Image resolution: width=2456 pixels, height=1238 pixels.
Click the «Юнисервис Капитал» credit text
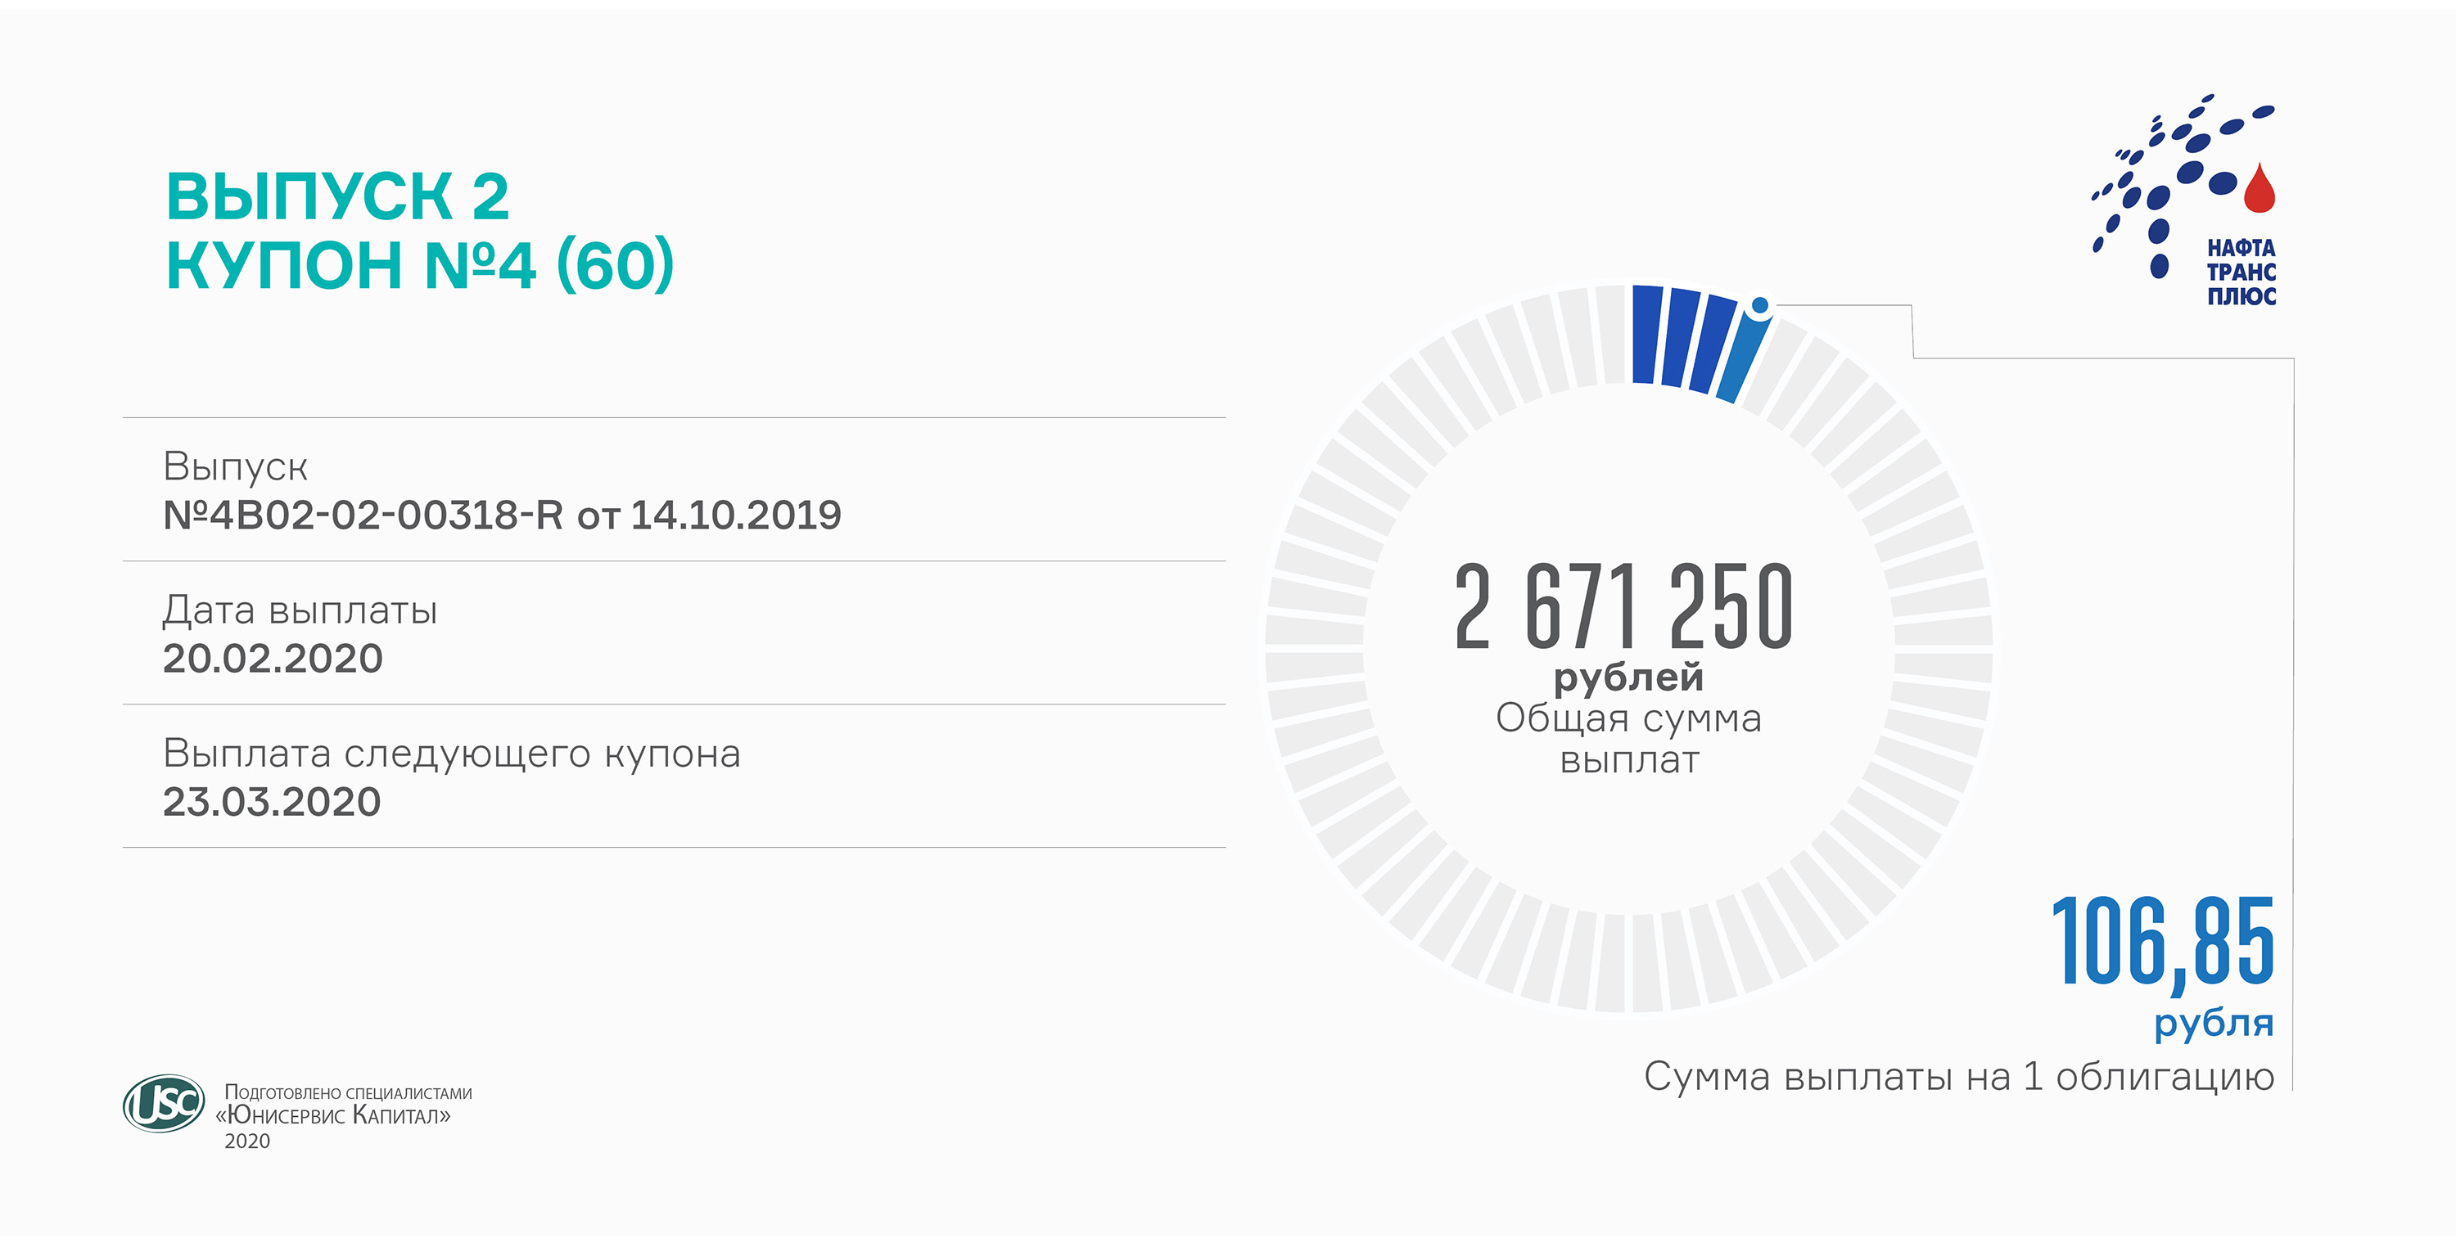coord(334,1115)
